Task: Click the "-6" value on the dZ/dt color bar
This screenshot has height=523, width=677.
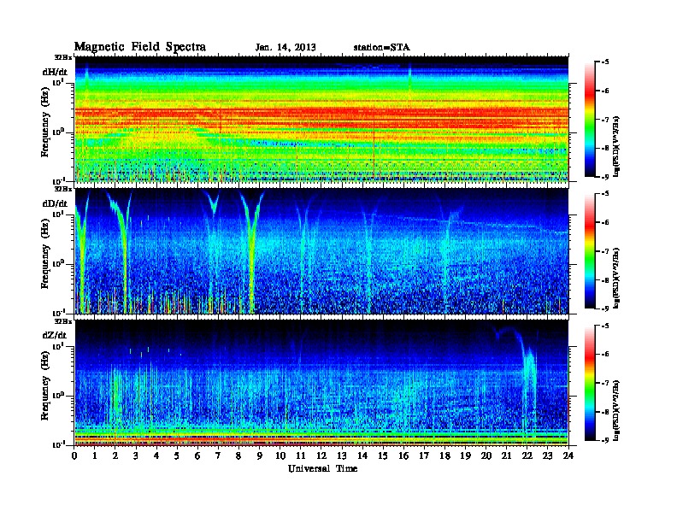Action: [x=605, y=354]
